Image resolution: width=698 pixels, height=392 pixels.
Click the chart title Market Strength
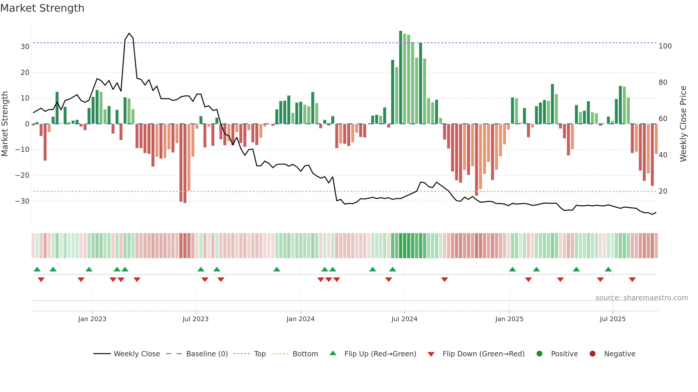[x=42, y=8]
